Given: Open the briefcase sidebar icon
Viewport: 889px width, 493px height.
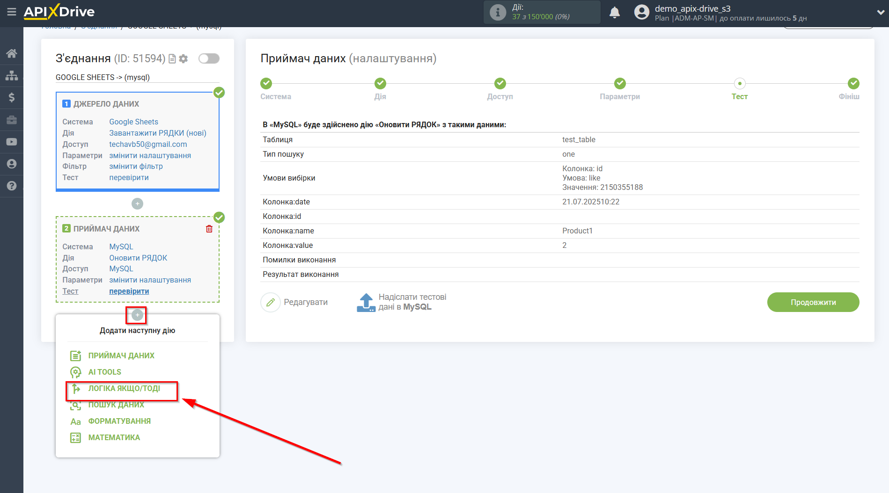Looking at the screenshot, I should (12, 120).
